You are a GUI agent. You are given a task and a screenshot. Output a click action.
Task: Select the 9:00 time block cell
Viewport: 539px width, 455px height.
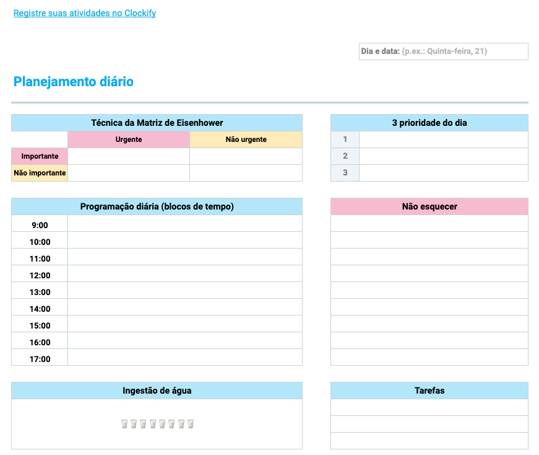coord(184,224)
